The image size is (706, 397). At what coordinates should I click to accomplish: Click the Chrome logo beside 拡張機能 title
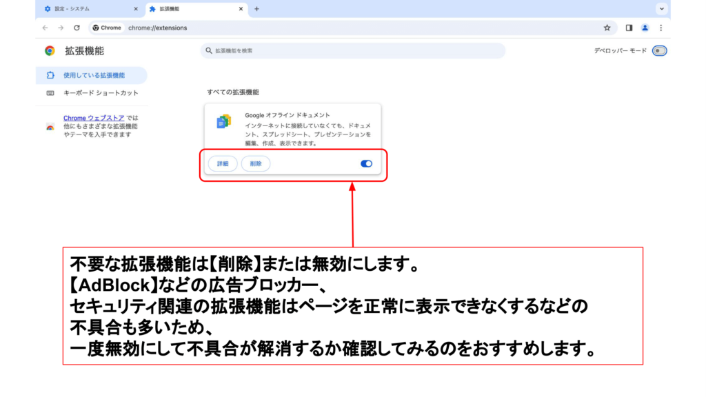(50, 51)
